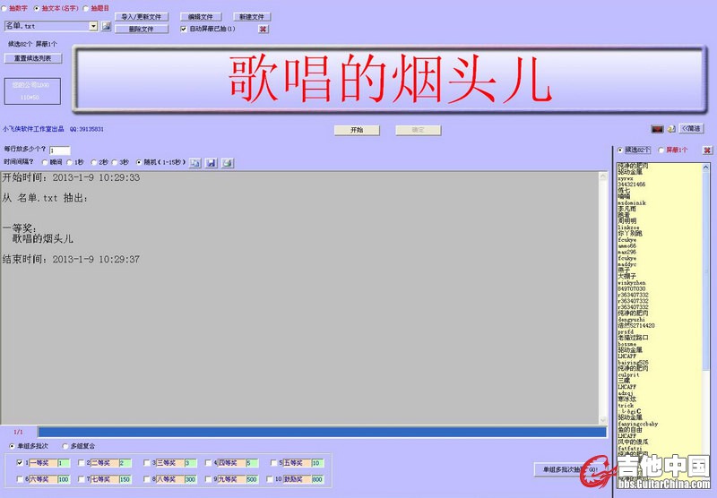Image resolution: width=717 pixels, height=498 pixels.
Task: Click the image icon beside 名单.txt dropdown
Action: point(106,26)
